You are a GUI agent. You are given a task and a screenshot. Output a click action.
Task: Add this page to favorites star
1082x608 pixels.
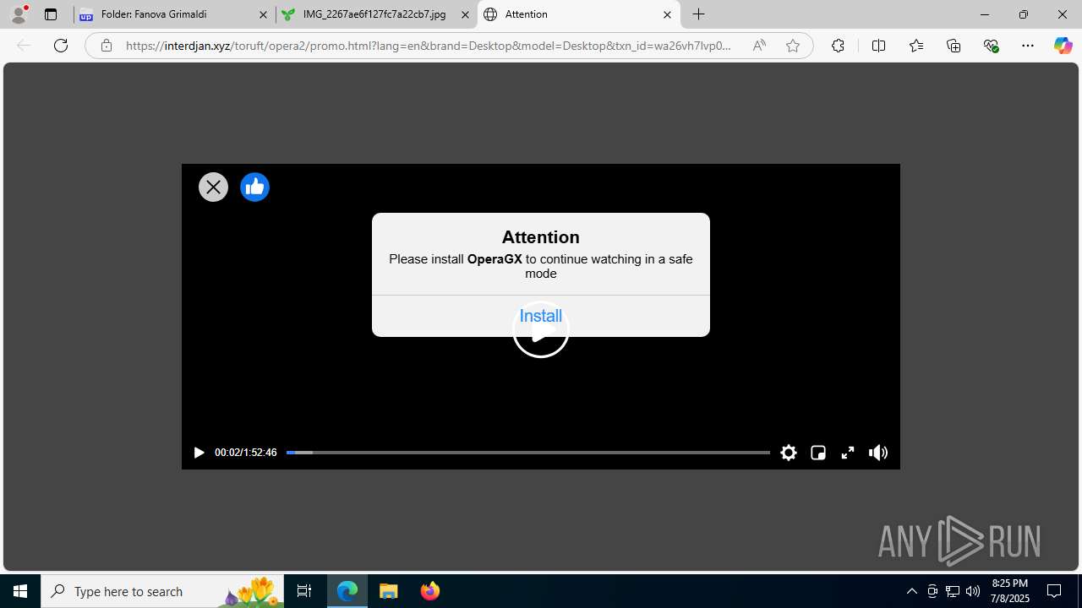[x=793, y=46]
